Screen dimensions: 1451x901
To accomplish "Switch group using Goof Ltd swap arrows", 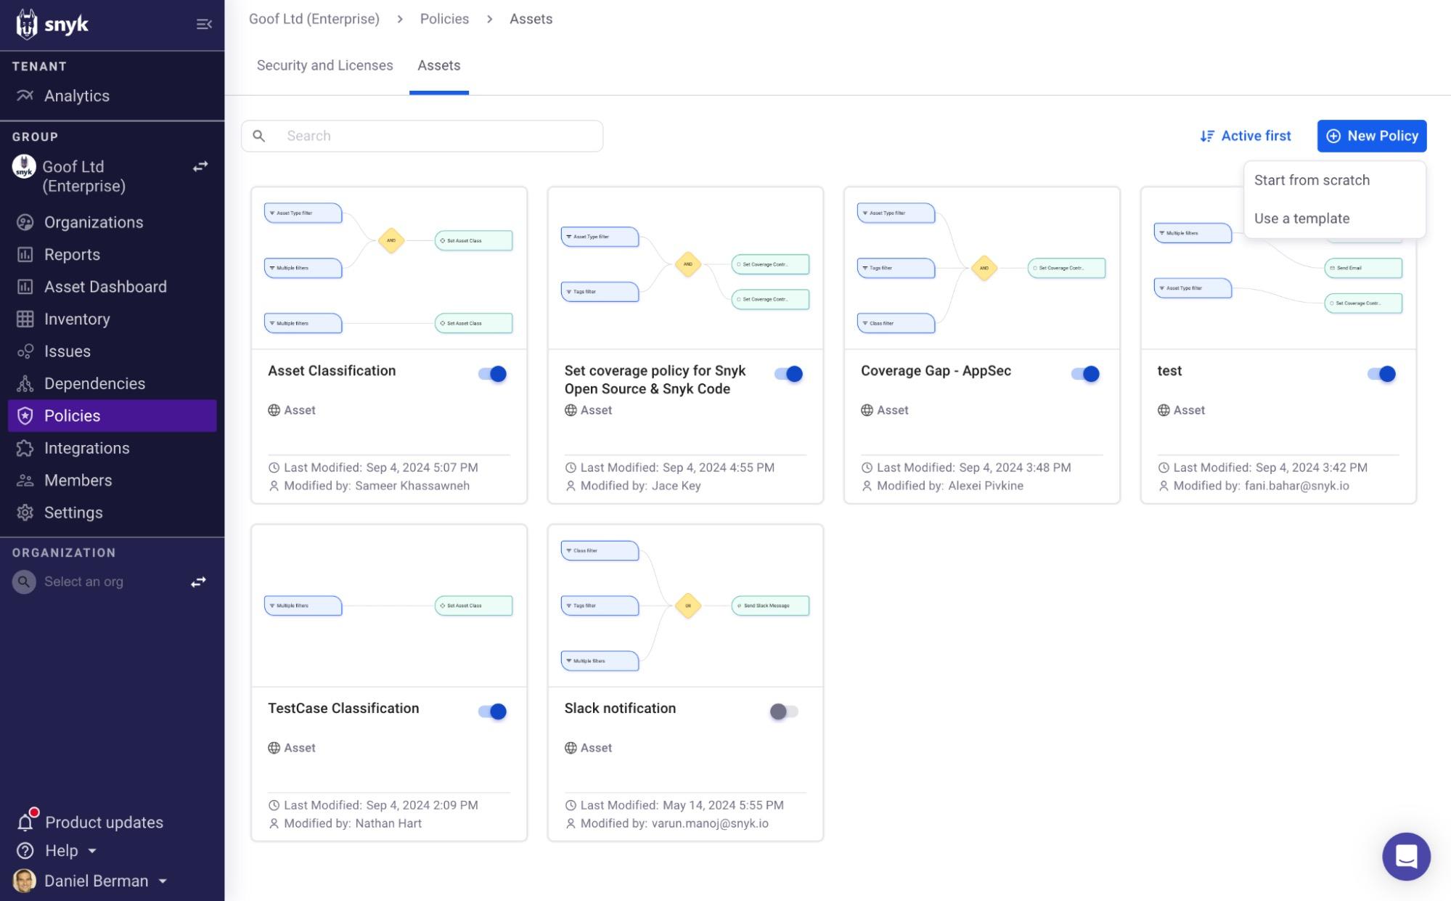I will [200, 167].
